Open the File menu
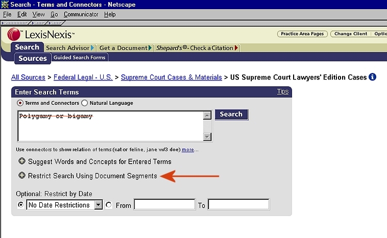 (x=7, y=14)
